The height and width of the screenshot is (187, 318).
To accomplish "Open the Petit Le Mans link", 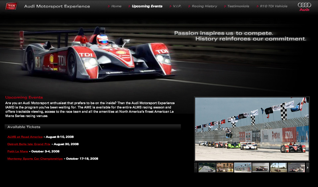I will [x=18, y=151].
